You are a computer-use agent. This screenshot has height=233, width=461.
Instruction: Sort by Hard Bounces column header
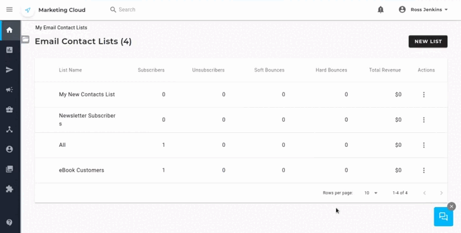tap(331, 70)
